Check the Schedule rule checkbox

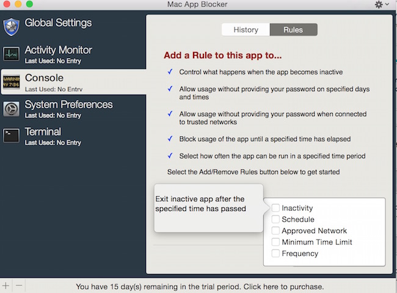point(276,220)
